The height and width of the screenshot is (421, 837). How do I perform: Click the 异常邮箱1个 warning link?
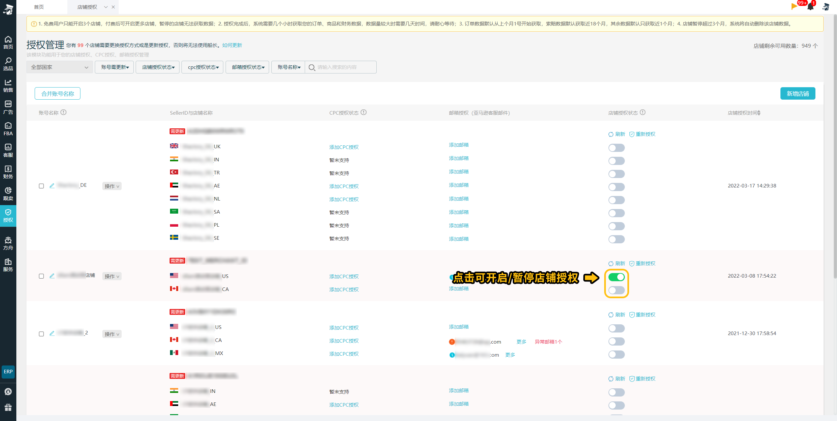coord(548,342)
